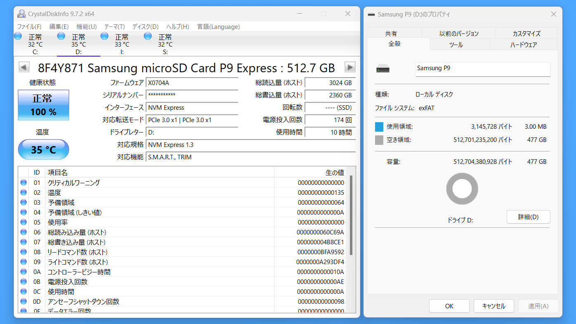Select drive I: status orb in disk bar
This screenshot has height=324, width=576.
(104, 36)
